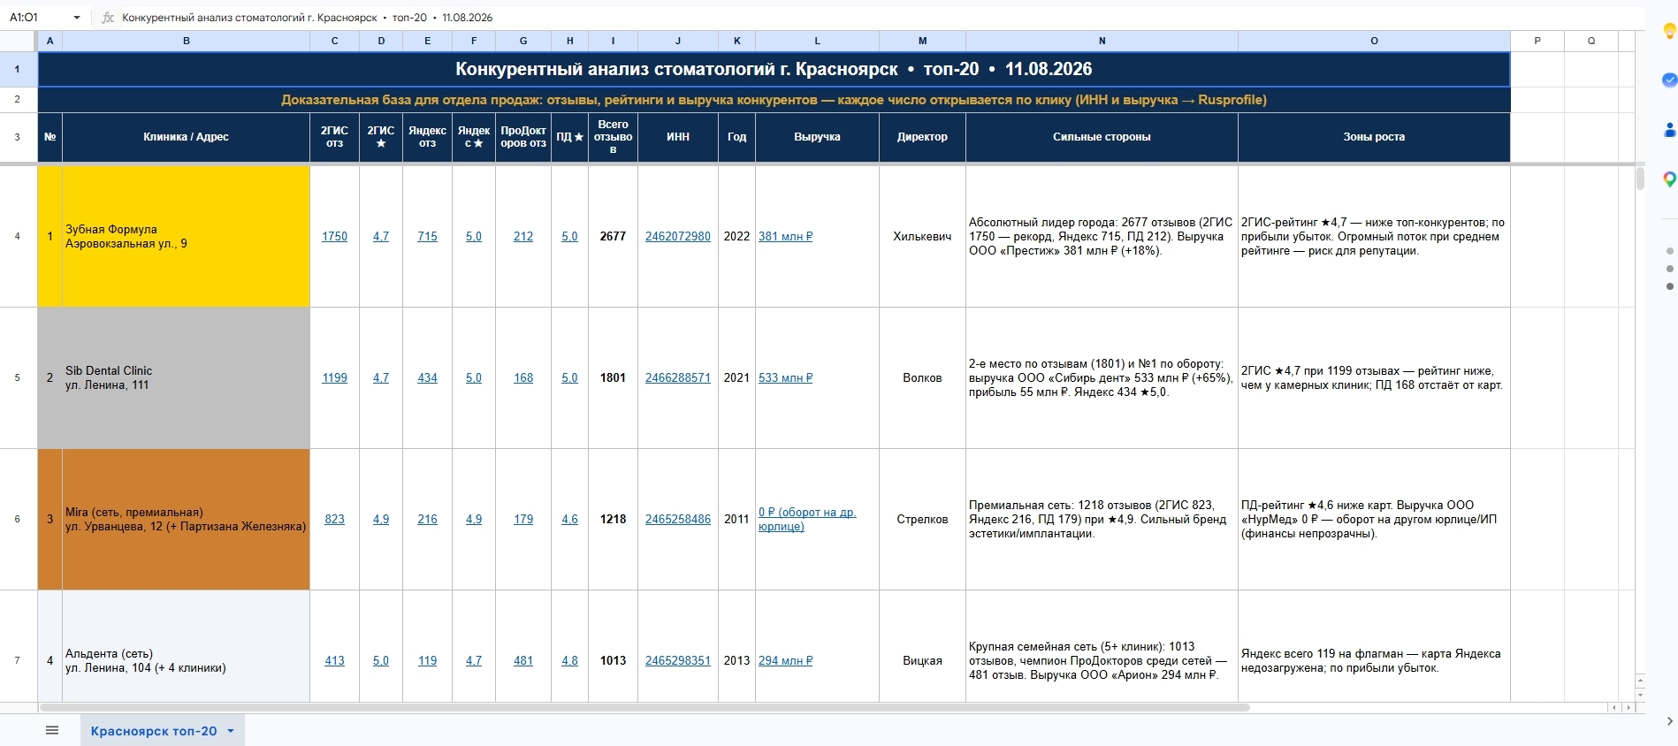1678x746 pixels.
Task: Open ИНН link 2465298351
Action: (x=678, y=660)
